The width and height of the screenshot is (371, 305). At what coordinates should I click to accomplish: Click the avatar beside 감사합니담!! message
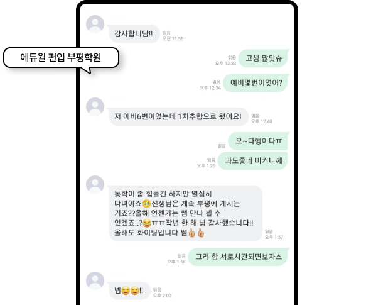95,24
